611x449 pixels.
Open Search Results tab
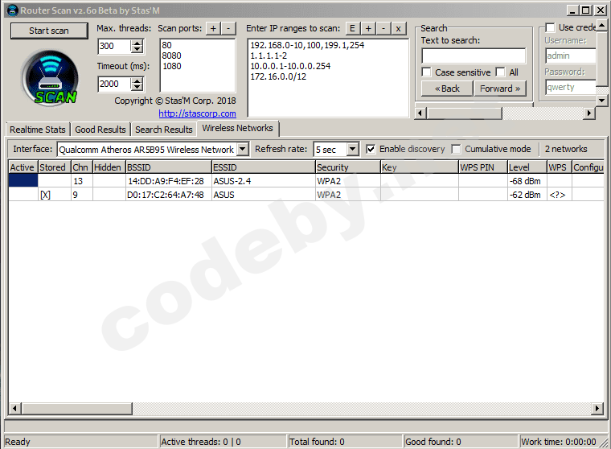(x=164, y=130)
